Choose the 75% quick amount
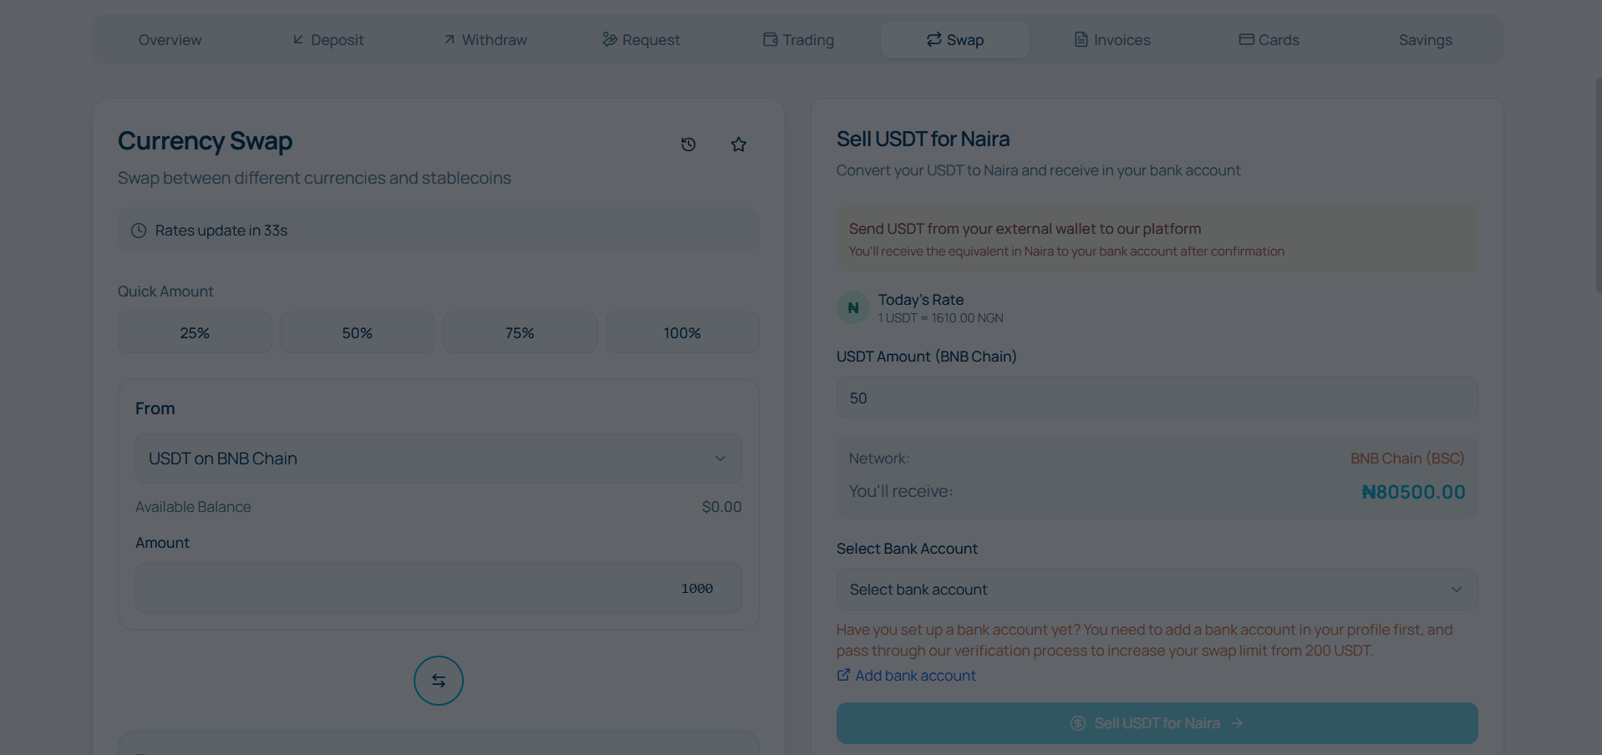Image resolution: width=1602 pixels, height=755 pixels. [520, 332]
